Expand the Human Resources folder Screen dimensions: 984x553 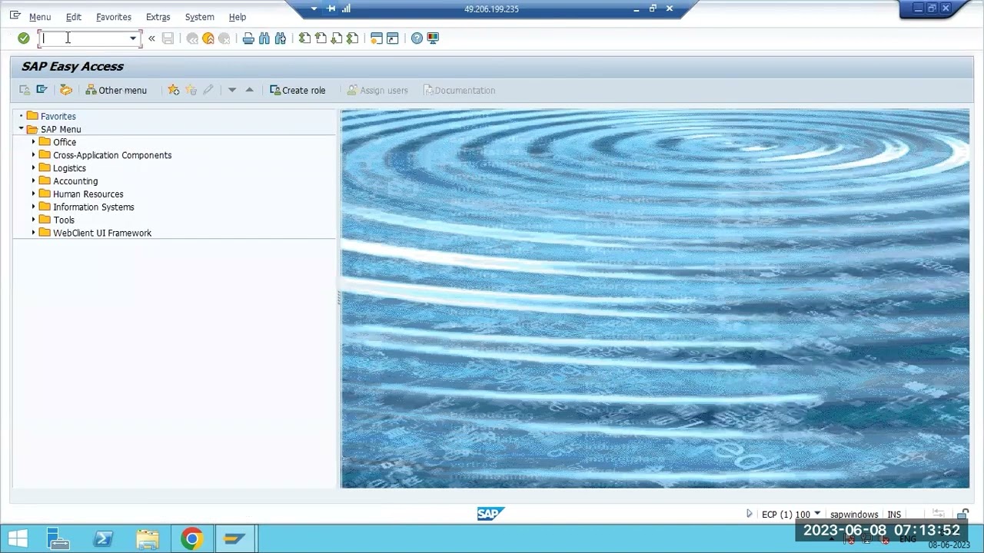34,194
